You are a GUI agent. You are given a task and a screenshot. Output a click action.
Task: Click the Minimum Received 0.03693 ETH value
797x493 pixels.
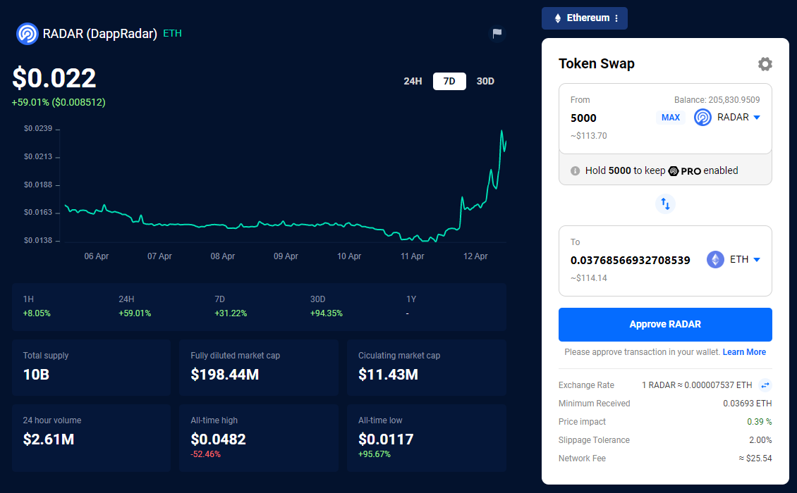pos(747,404)
